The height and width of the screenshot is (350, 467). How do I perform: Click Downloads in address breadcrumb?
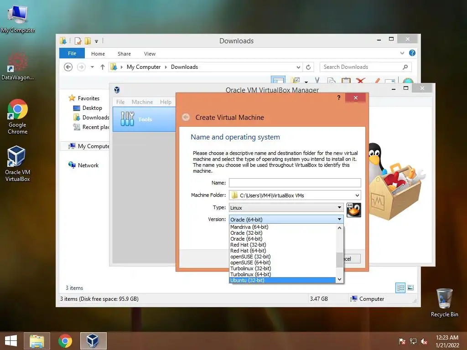pos(184,67)
